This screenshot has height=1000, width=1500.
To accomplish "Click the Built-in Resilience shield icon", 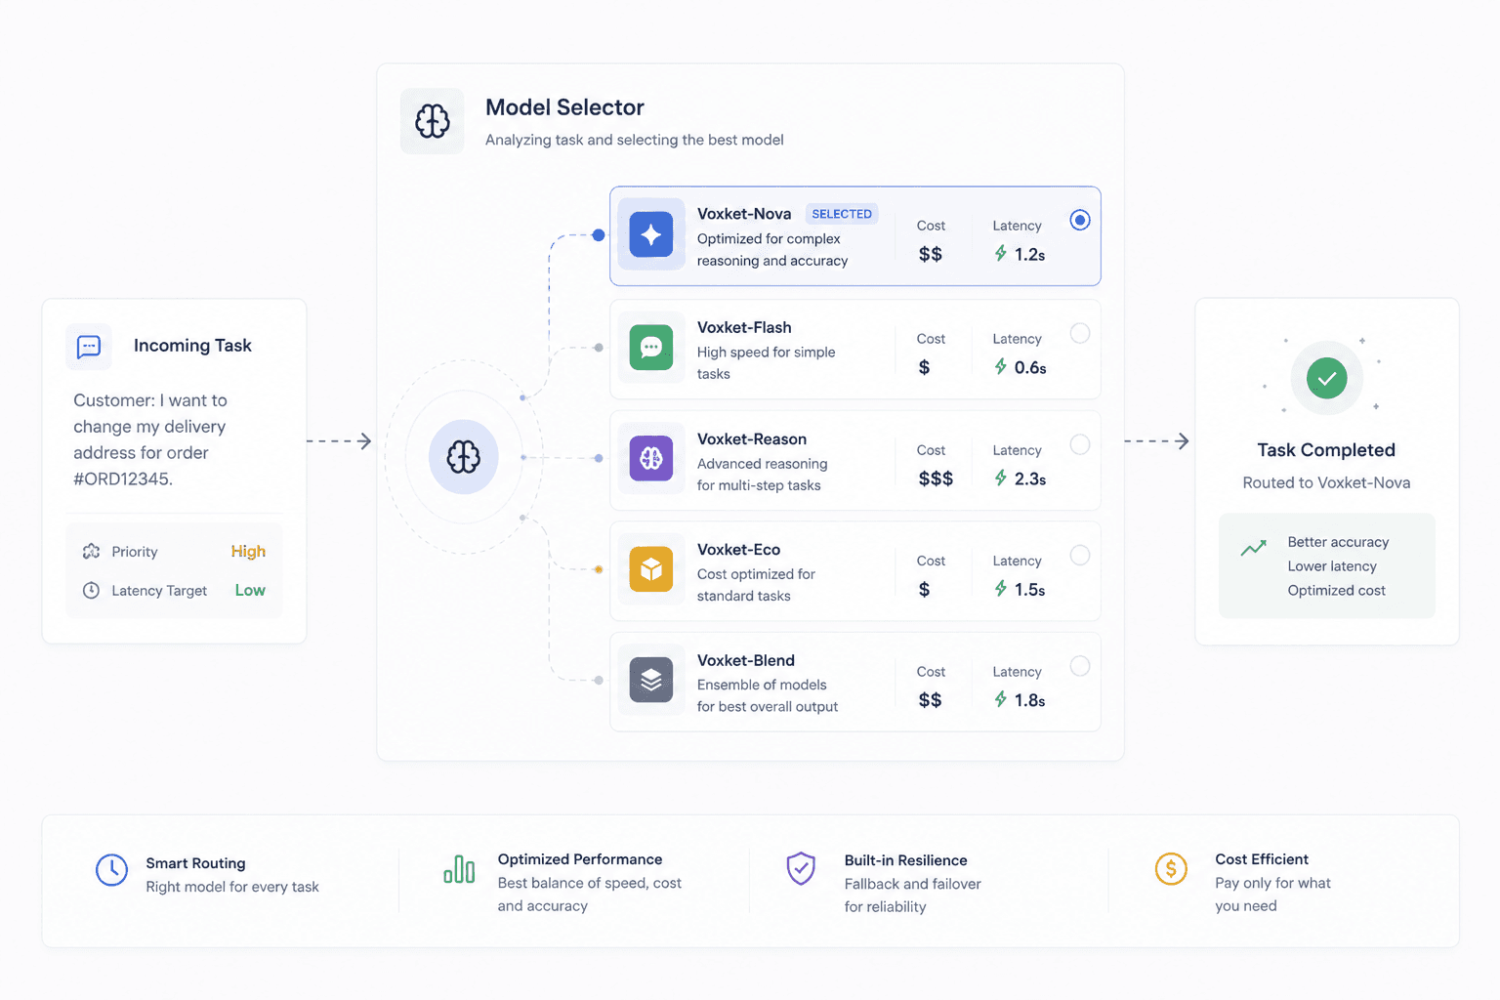I will click(x=801, y=868).
